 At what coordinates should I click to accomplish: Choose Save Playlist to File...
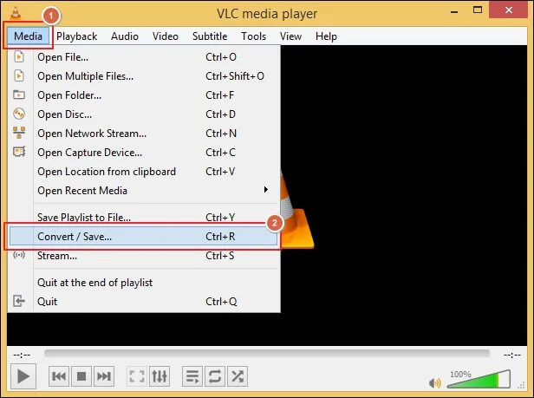143,217
